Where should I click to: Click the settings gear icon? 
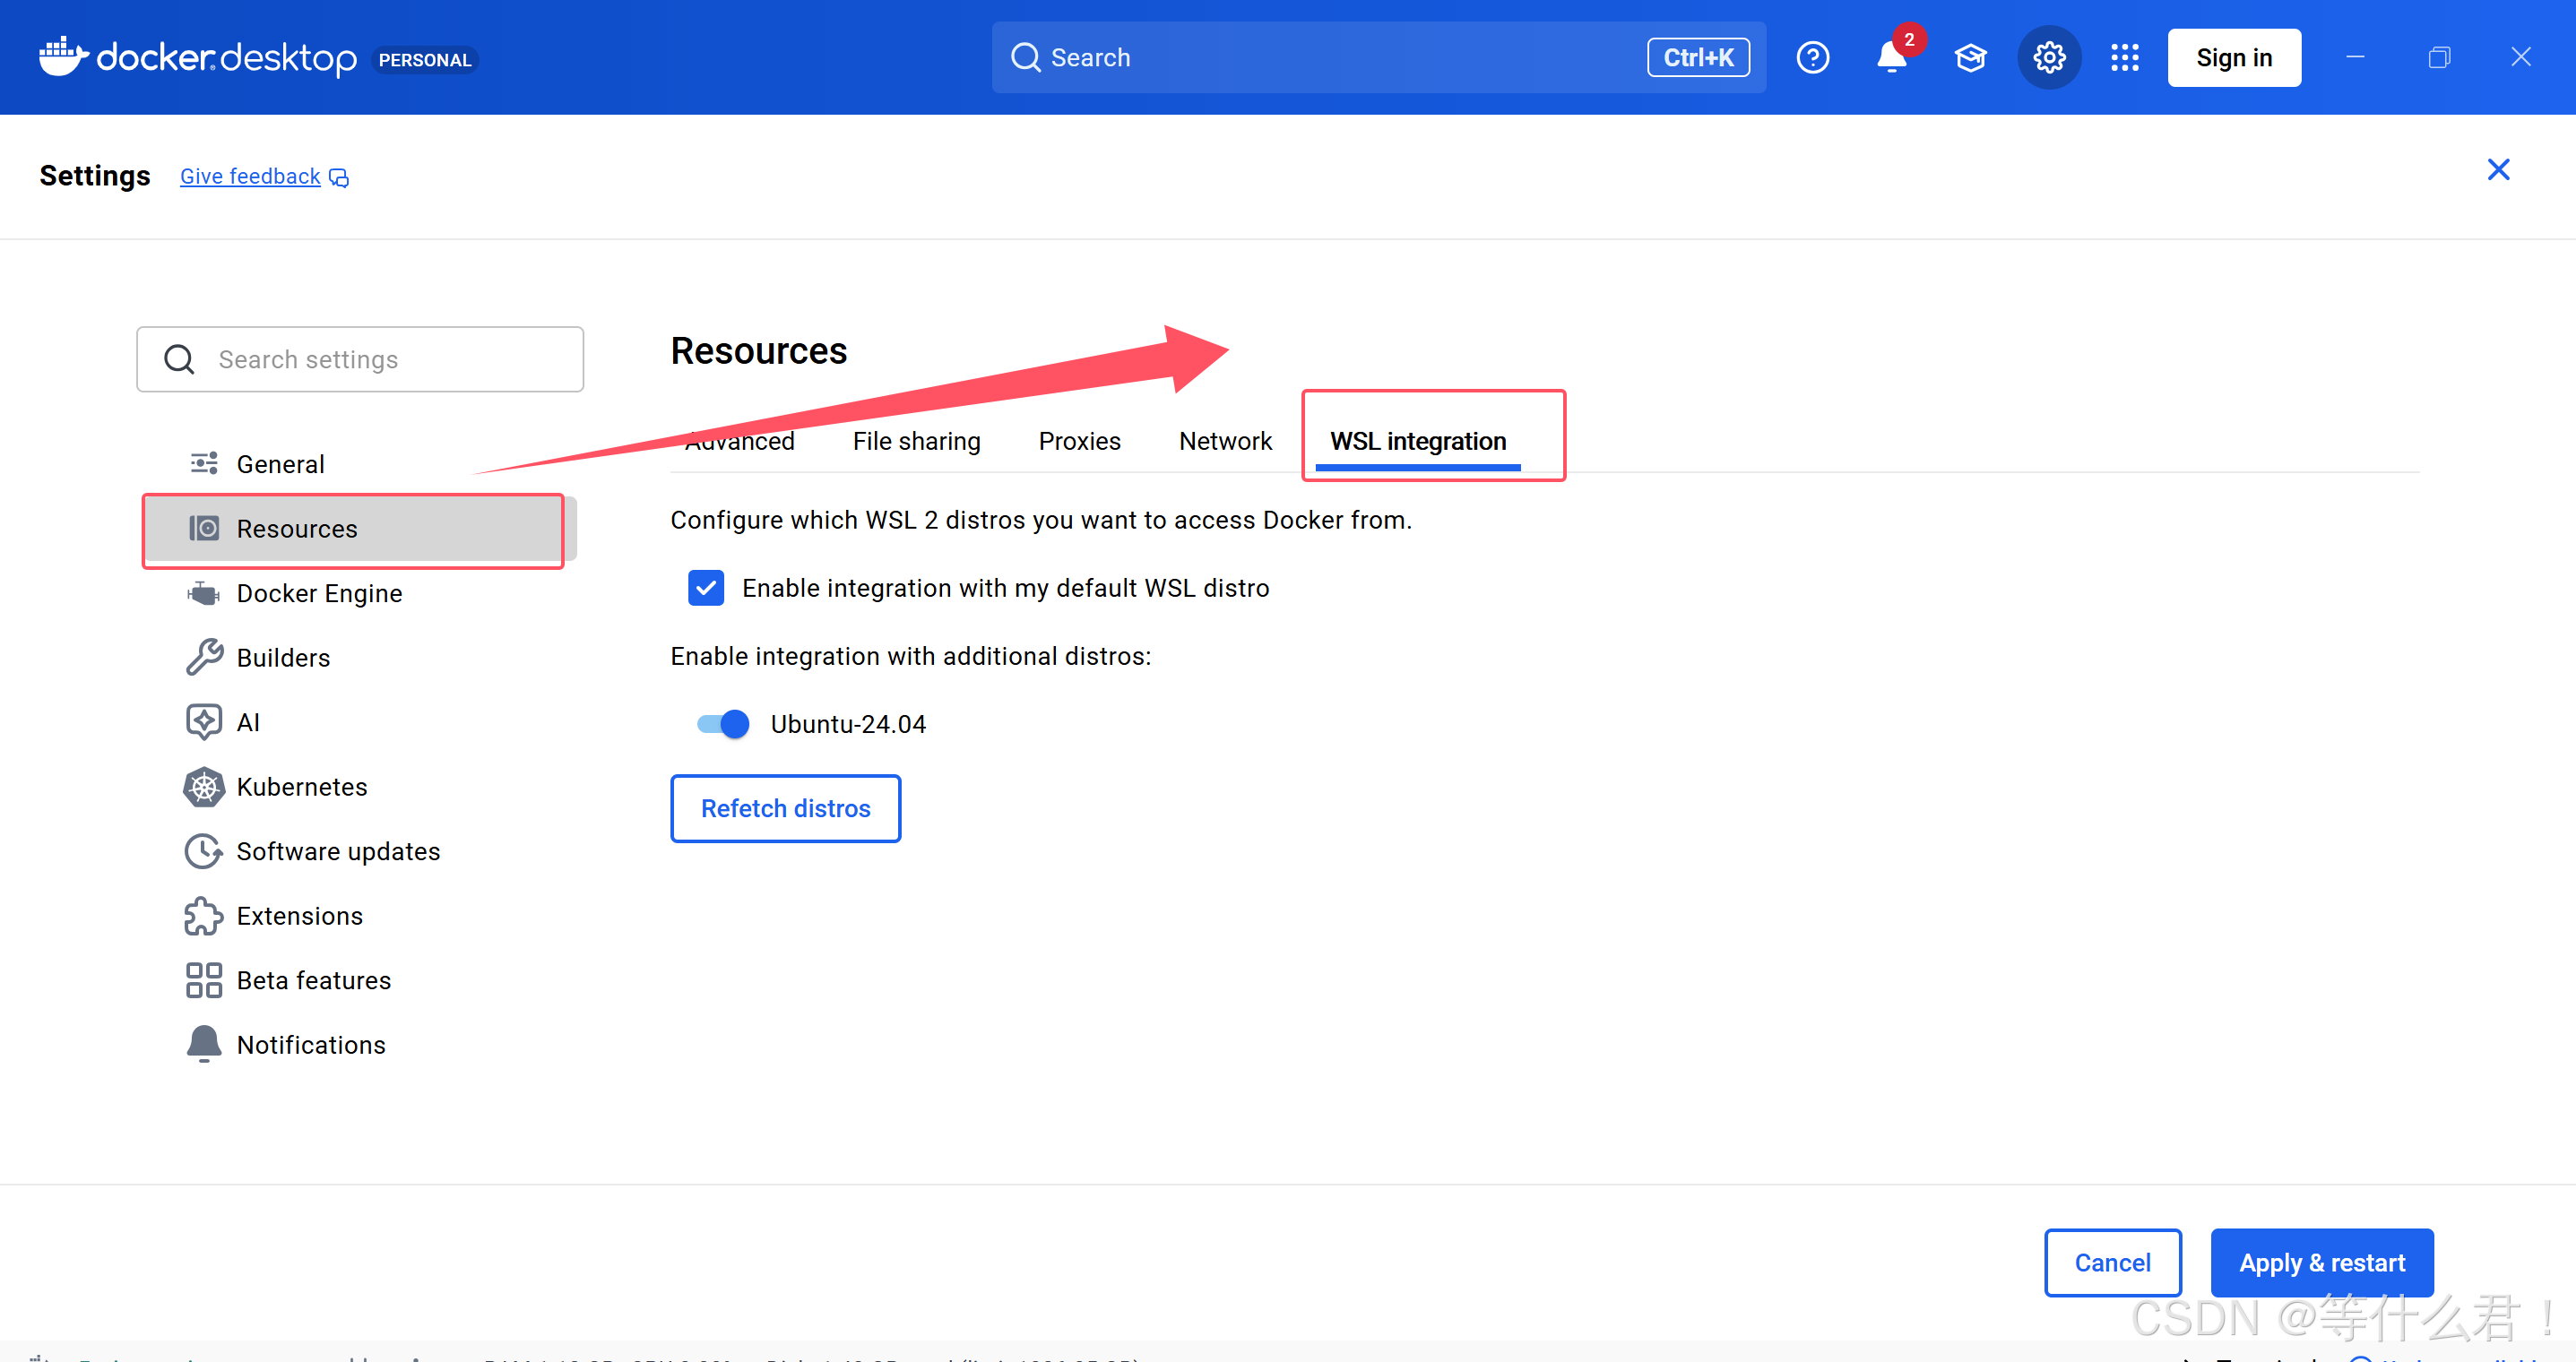(2049, 58)
